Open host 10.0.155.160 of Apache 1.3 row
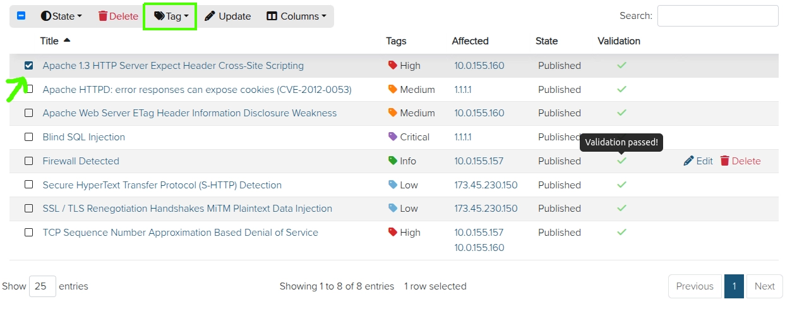 tap(479, 66)
